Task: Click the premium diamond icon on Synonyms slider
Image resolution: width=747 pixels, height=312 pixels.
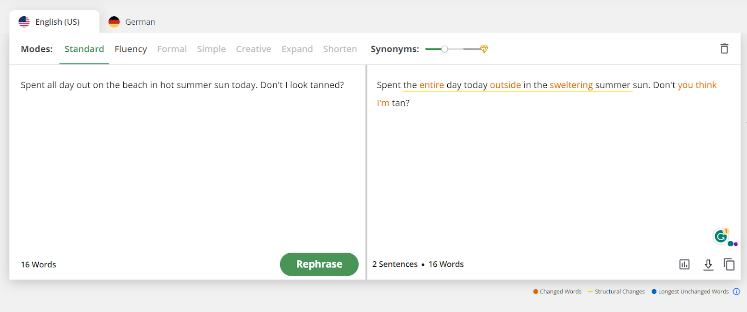Action: [484, 49]
